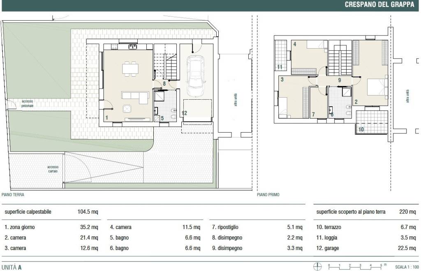Click the CRESPANO DEL GRAPPA header title
This screenshot has width=421, height=271.
tap(379, 5)
